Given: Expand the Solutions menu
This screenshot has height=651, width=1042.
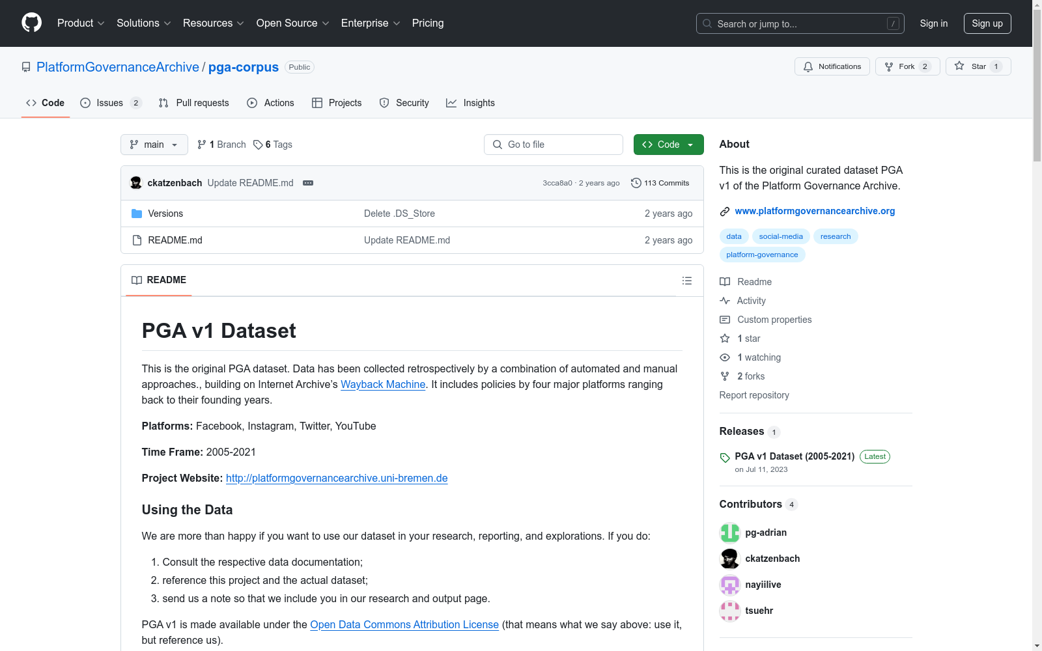Looking at the screenshot, I should pos(144,23).
